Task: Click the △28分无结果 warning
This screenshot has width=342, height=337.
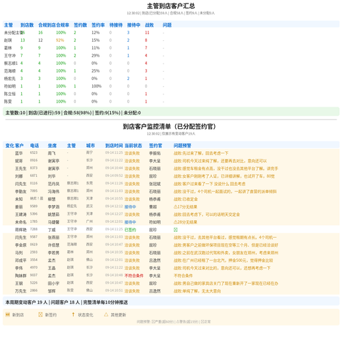Action: [185, 222]
